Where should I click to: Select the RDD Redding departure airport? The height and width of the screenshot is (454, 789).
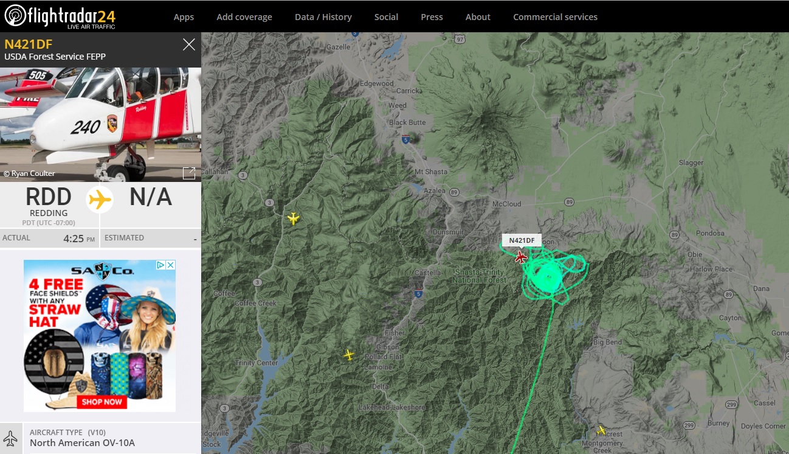coord(49,202)
